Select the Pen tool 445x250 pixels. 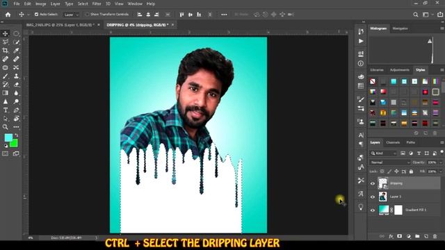click(x=16, y=110)
